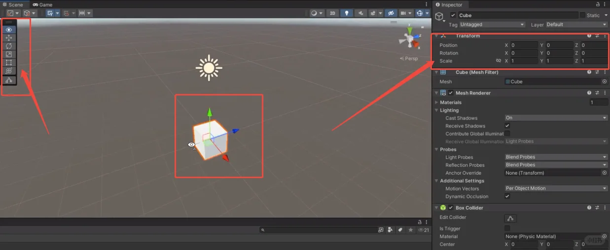Open dropdown next to handle rotation icon
This screenshot has height=250, width=610.
[34, 13]
